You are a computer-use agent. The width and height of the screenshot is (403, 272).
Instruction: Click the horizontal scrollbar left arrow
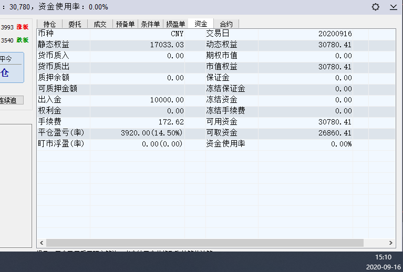pyautogui.click(x=42, y=243)
